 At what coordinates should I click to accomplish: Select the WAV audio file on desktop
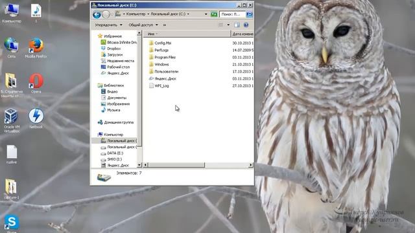pos(36,13)
